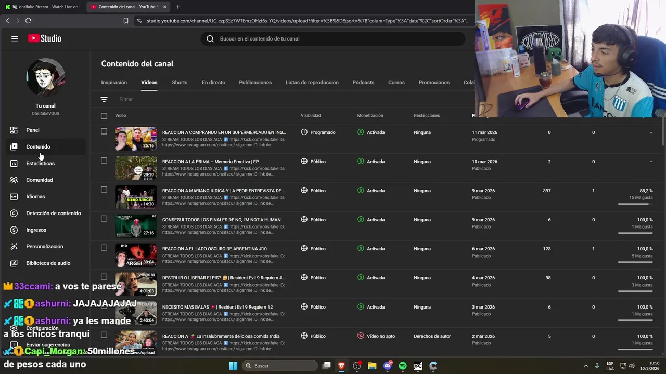Switch to the Shorts tab

pos(180,82)
